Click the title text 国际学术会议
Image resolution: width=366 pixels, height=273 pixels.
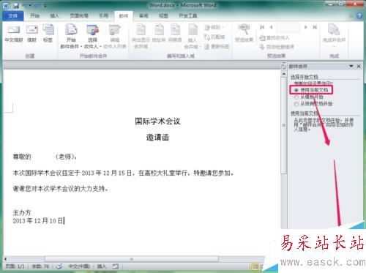157,121
